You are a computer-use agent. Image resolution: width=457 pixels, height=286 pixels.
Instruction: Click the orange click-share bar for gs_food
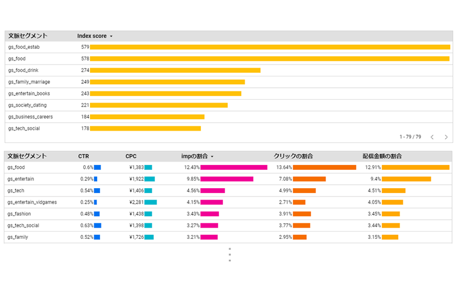324,167
